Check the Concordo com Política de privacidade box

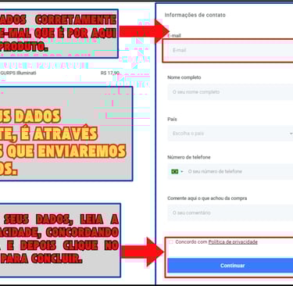[x=171, y=242]
